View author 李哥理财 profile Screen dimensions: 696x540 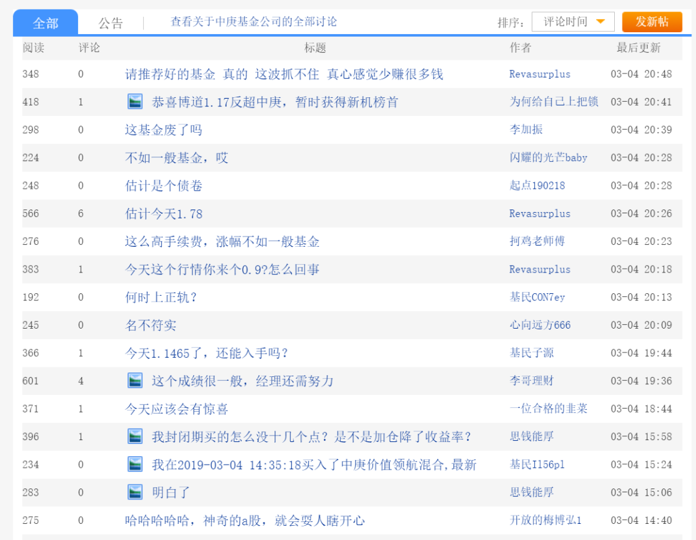click(x=532, y=381)
